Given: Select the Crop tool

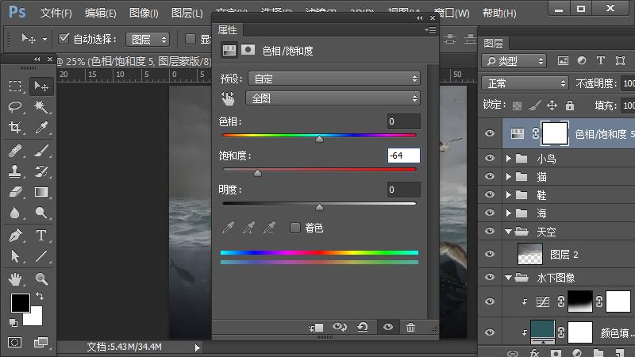Looking at the screenshot, I should [15, 129].
